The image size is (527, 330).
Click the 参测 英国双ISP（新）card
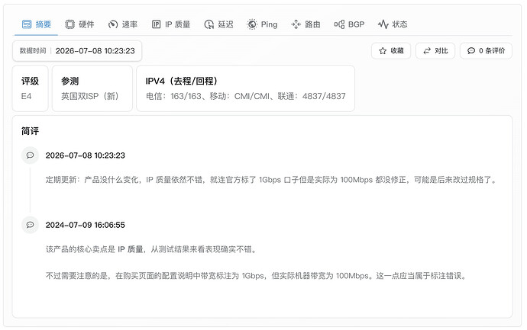[x=92, y=88]
